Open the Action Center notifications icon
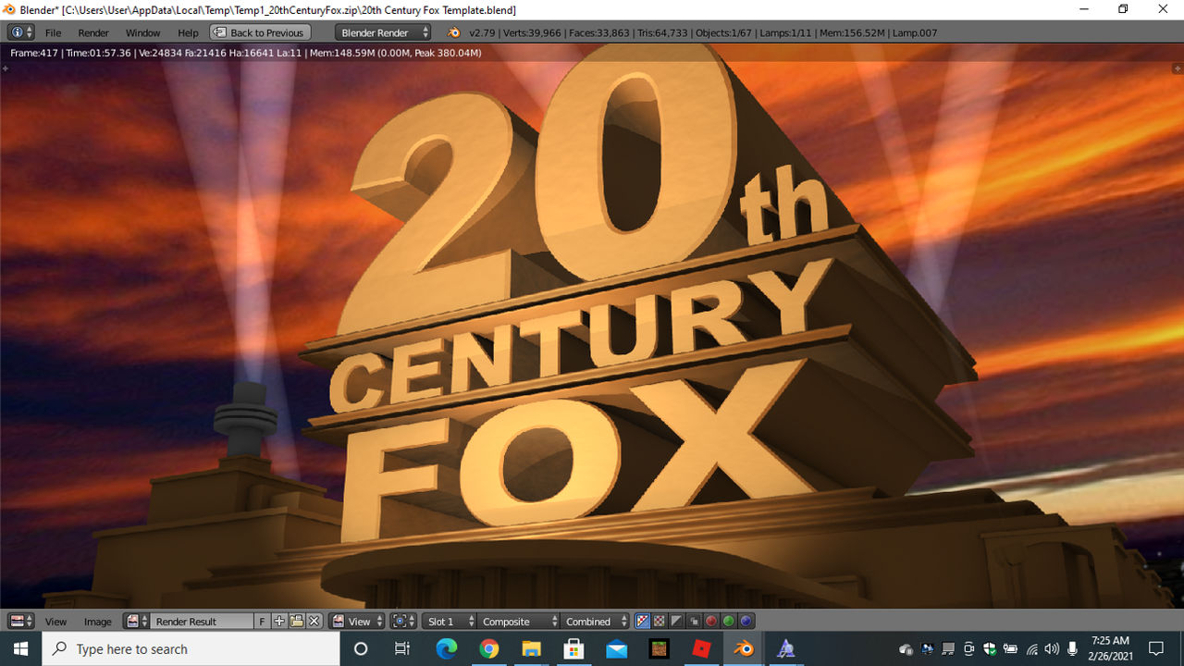The image size is (1184, 666). pyautogui.click(x=1156, y=648)
